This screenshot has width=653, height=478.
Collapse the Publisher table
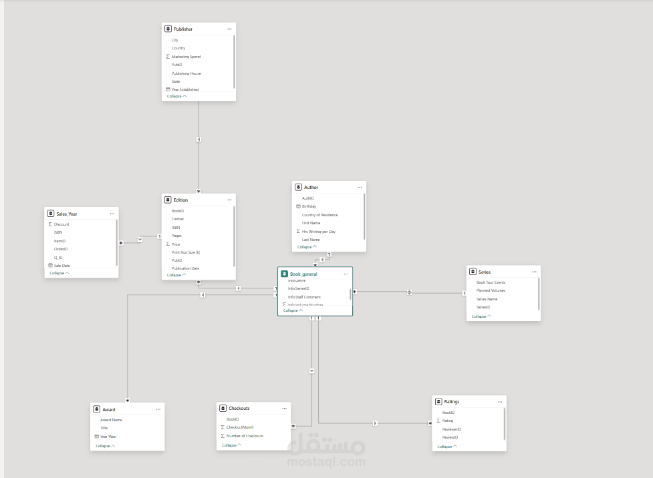click(176, 96)
